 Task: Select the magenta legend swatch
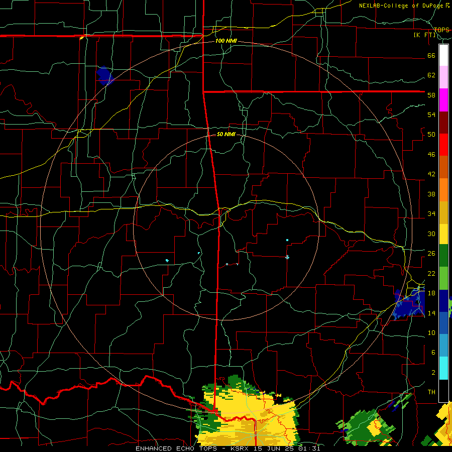coord(443,100)
